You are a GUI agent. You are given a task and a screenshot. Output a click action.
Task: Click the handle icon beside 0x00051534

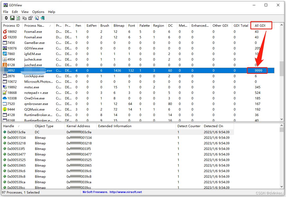[5, 138]
